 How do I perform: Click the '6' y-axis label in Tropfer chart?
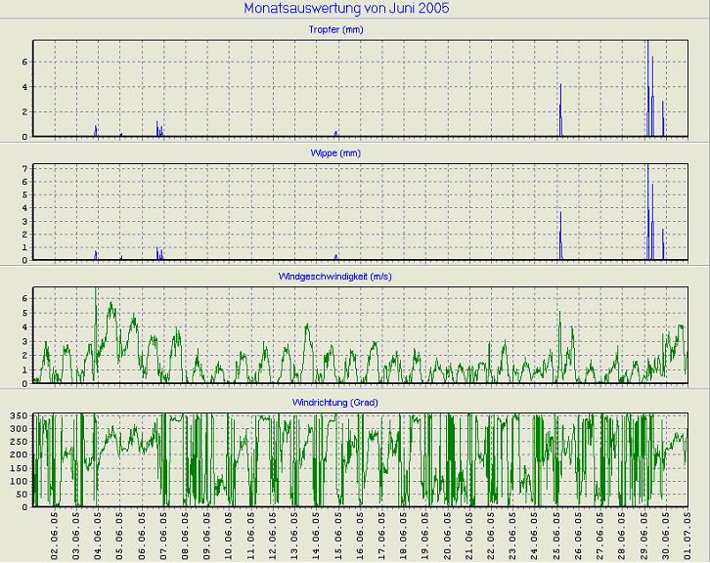coord(26,62)
